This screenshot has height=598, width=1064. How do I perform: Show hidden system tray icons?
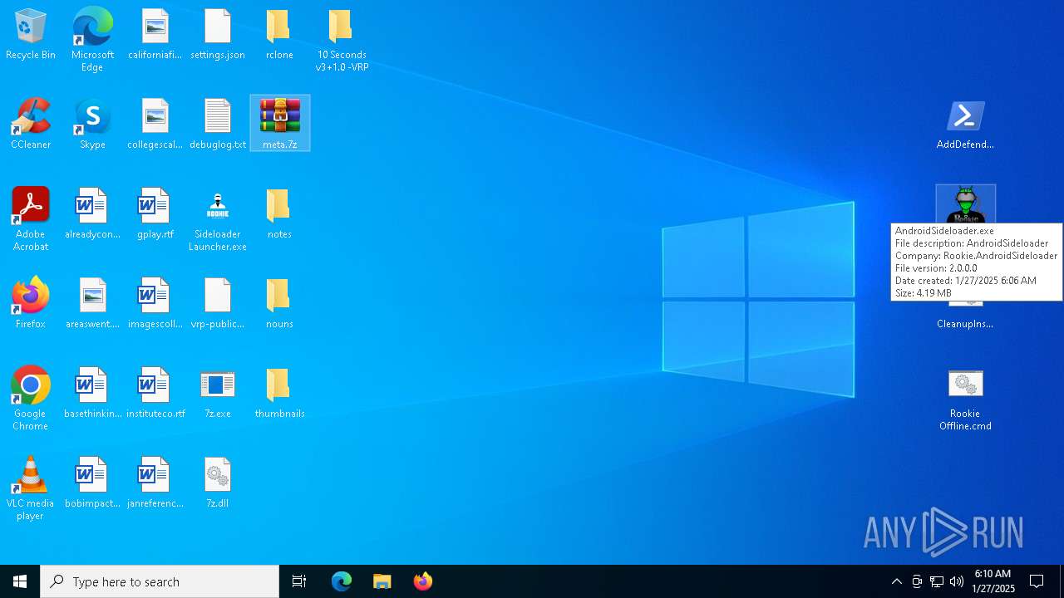(x=896, y=581)
